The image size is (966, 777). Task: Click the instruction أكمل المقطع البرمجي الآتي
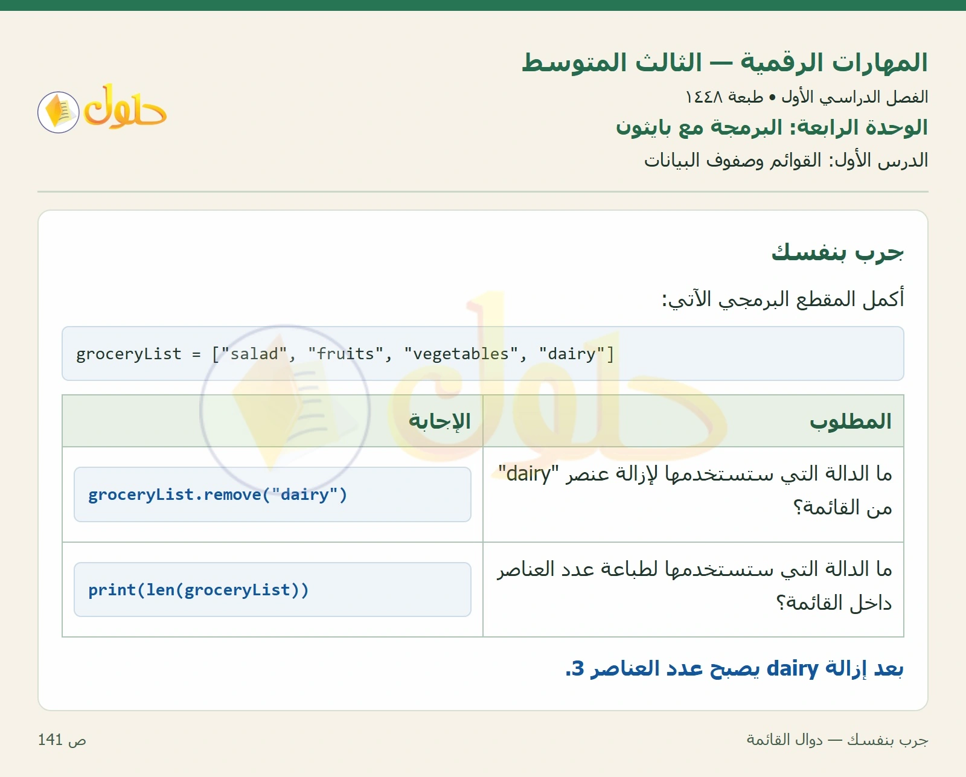783,299
